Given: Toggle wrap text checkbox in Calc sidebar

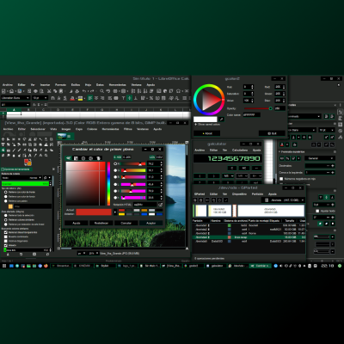Looking at the screenshot, I should (x=317, y=211).
